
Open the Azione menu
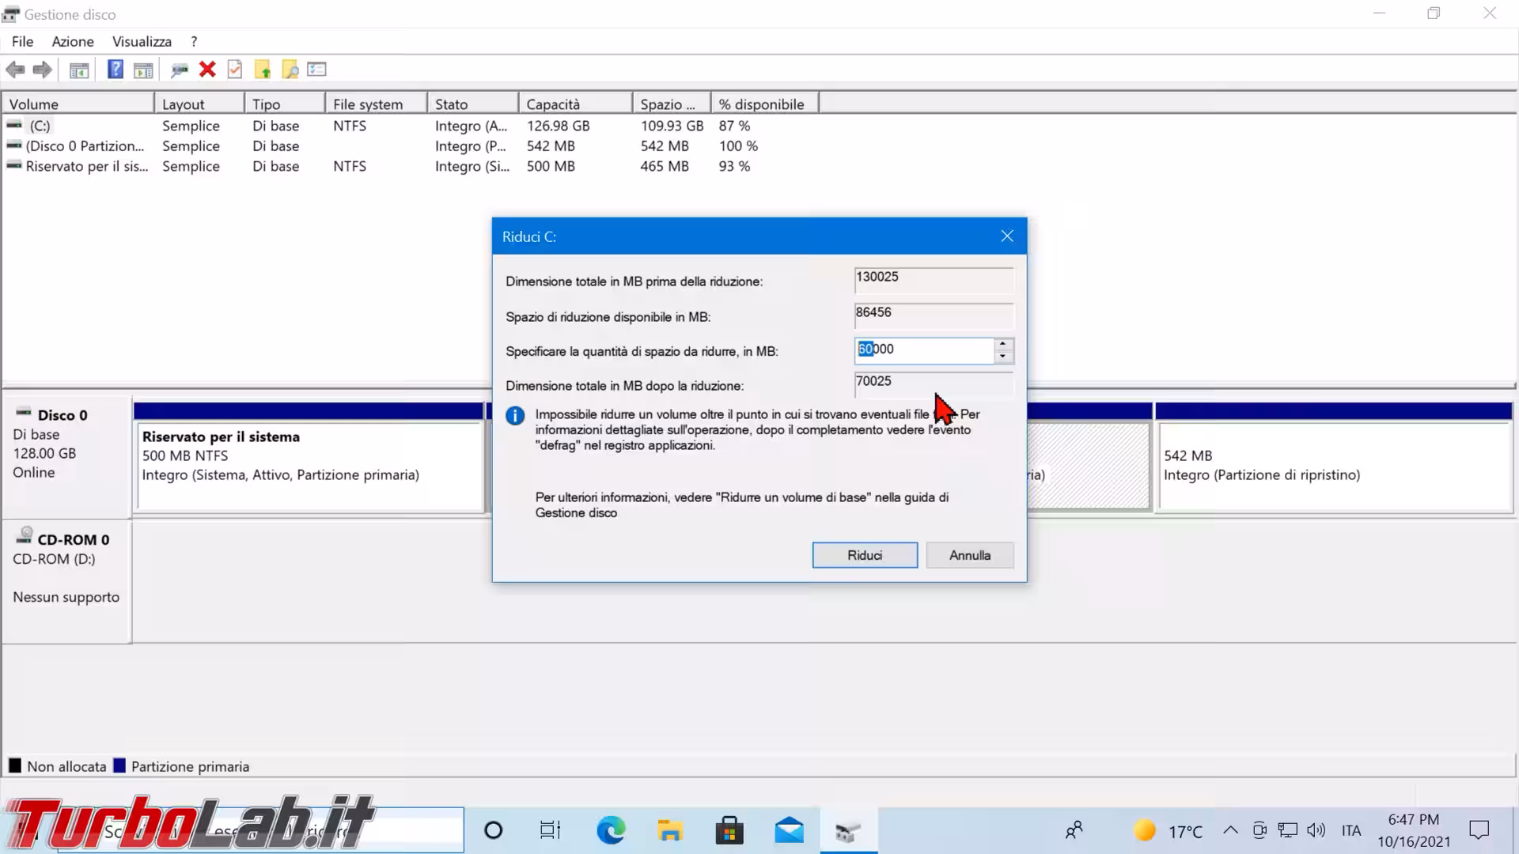(73, 41)
